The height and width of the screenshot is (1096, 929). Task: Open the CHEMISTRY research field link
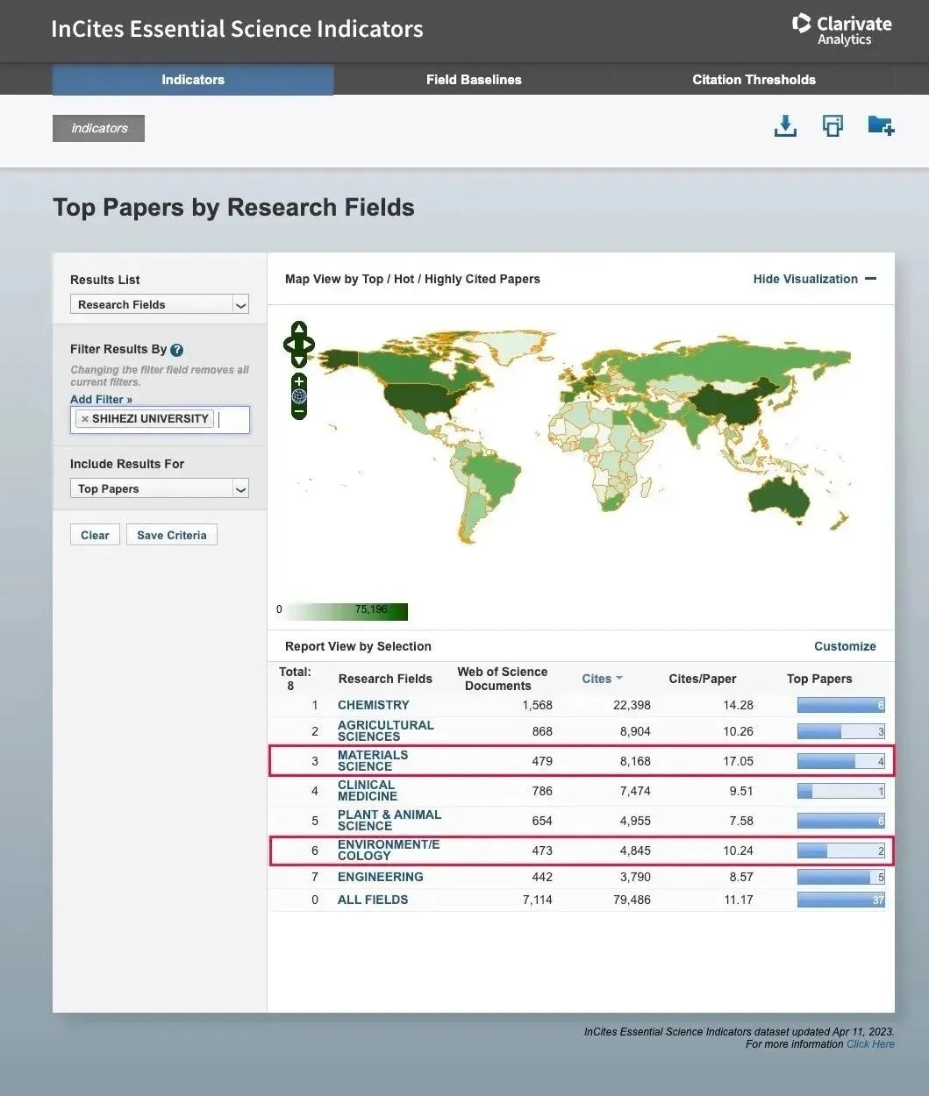click(374, 705)
